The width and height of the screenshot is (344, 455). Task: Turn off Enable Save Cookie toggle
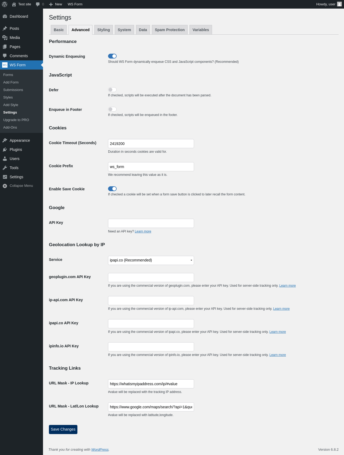pyautogui.click(x=112, y=189)
